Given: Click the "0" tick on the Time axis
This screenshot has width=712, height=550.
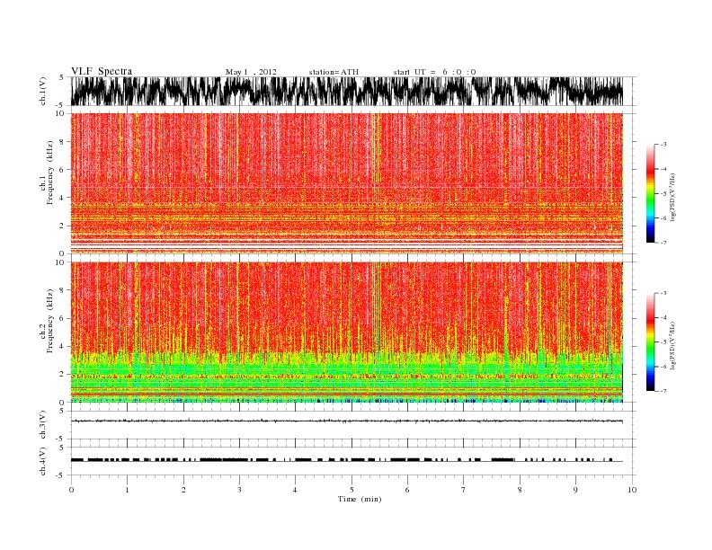Looking at the screenshot, I should pos(71,490).
